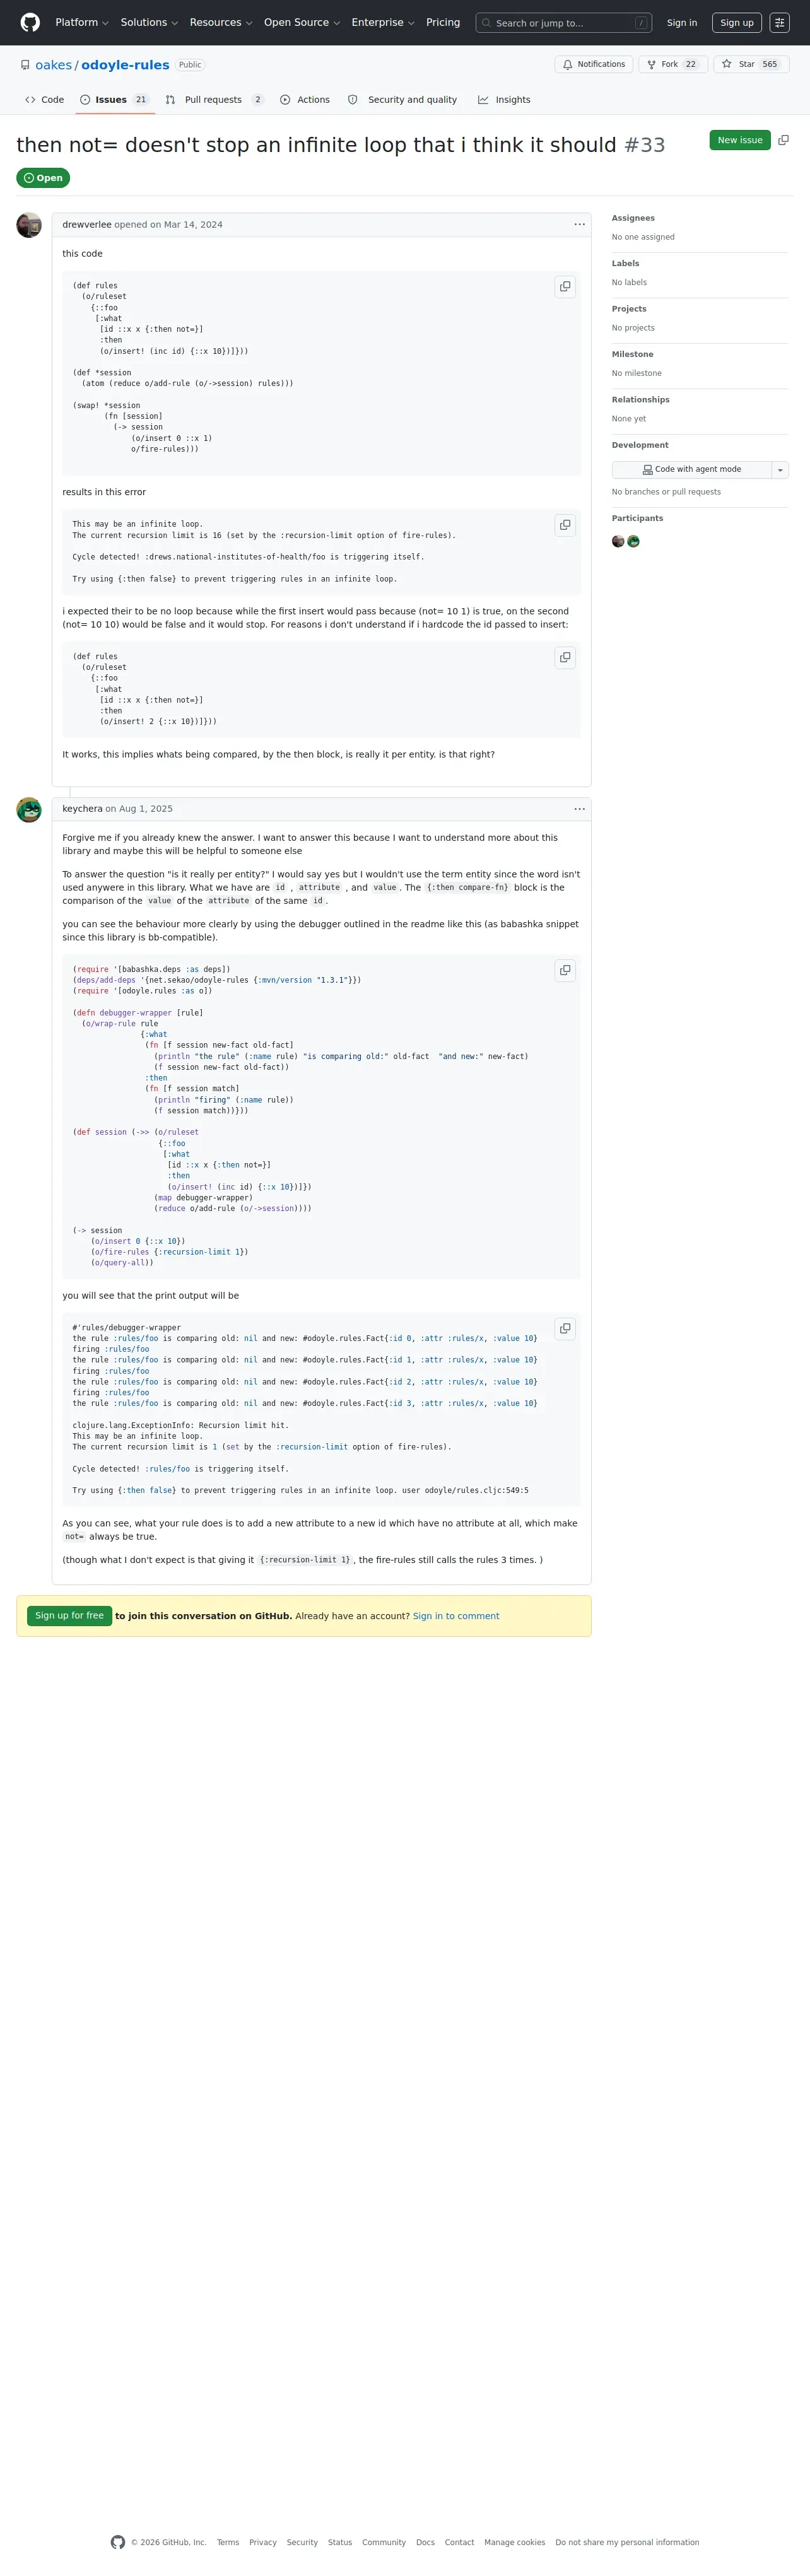Expand the Enterprise menu
The image size is (810, 2576).
383,22
